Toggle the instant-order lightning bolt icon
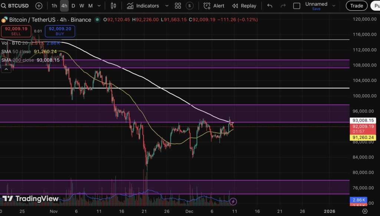Image resolution: width=380 pixels, height=216 pixels. pyautogui.click(x=233, y=201)
